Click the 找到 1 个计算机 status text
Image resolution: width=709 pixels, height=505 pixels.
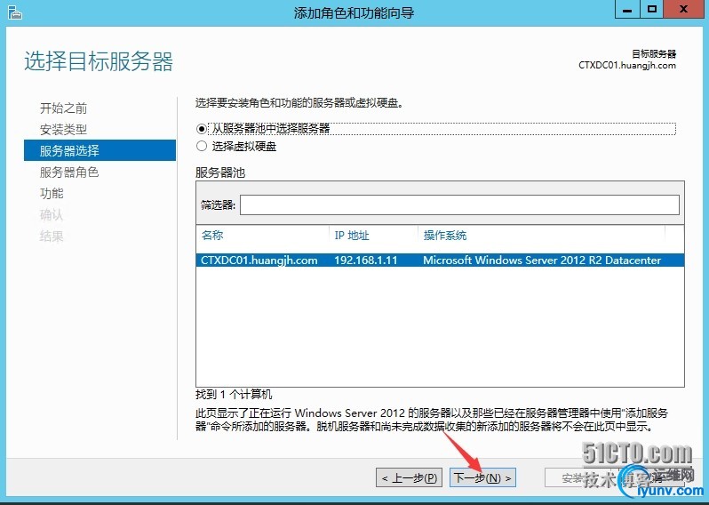pos(234,394)
